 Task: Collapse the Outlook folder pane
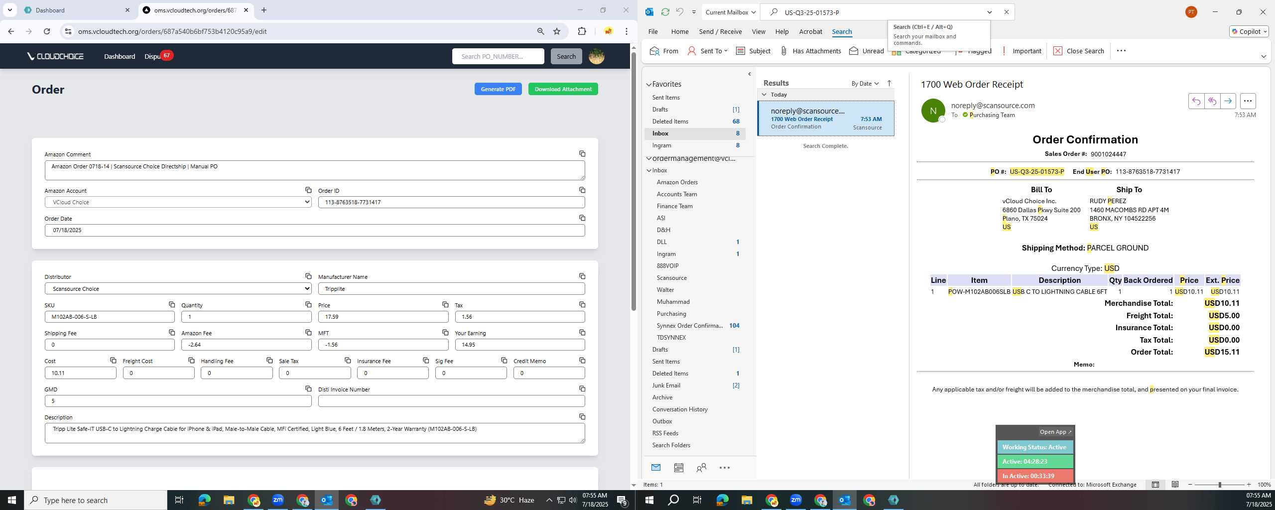[x=749, y=74]
